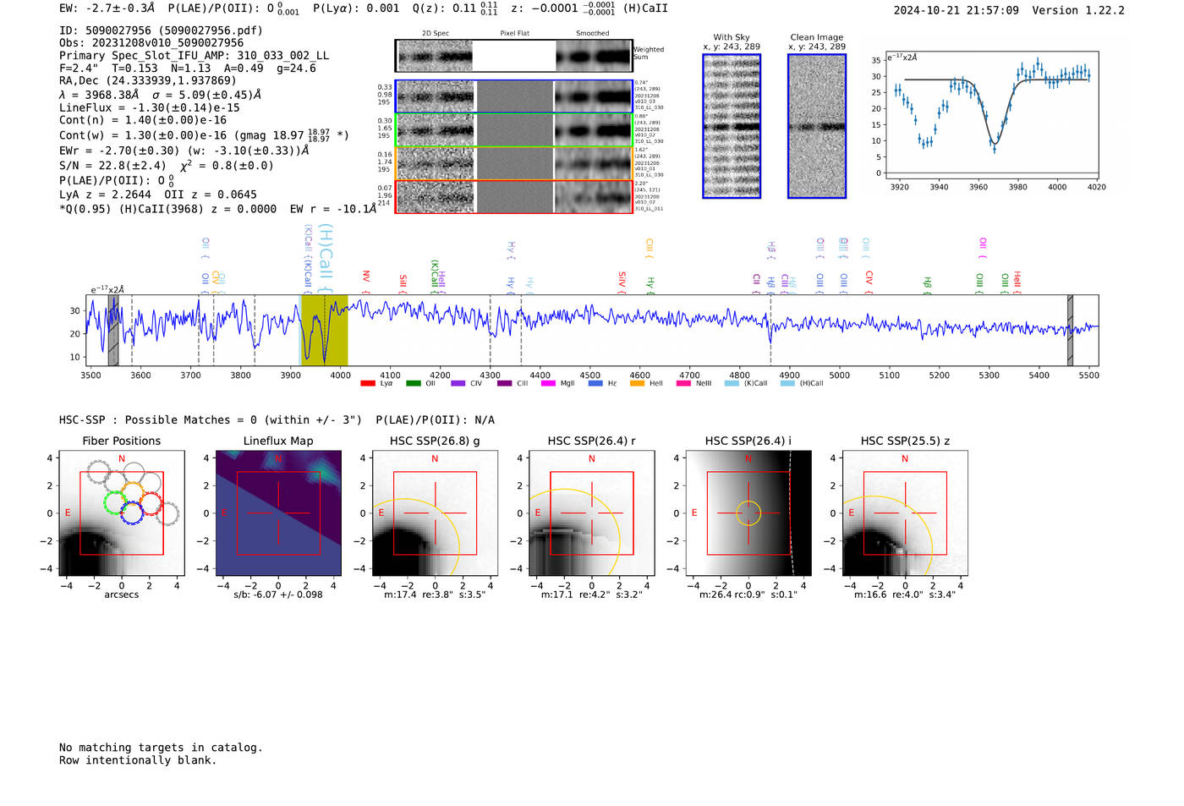
Task: Click the 'm:26.4 rc:0.9" s:0.1"' caption
Action: pyautogui.click(x=748, y=595)
